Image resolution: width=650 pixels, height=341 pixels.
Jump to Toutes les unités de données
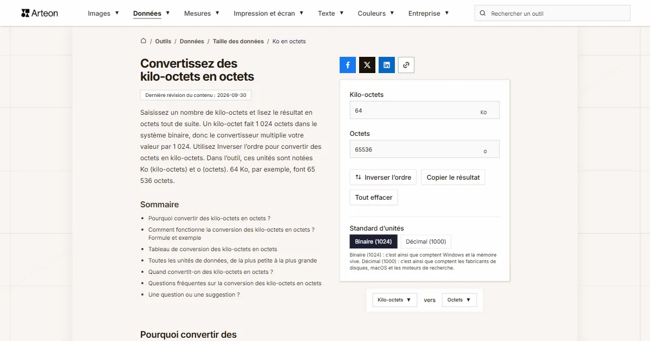[x=233, y=261]
